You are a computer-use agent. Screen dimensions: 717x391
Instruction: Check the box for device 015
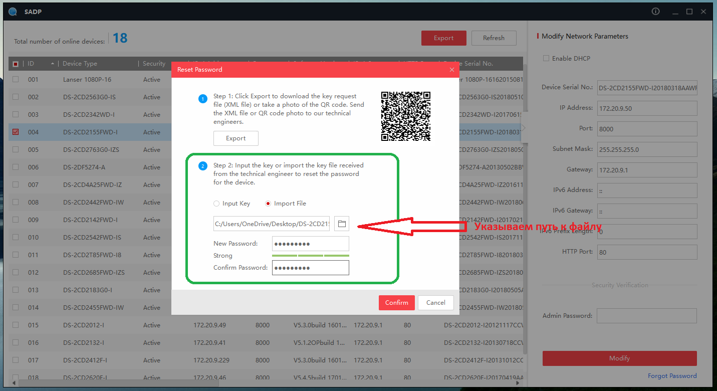pyautogui.click(x=16, y=325)
